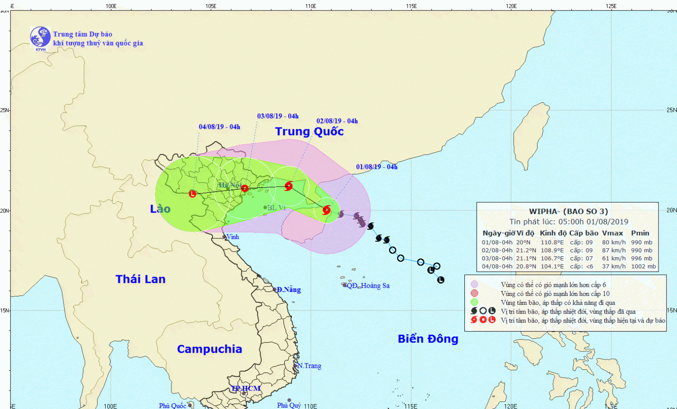Click the 1002 mb pressure cell
The image size is (677, 409).
coord(644,267)
